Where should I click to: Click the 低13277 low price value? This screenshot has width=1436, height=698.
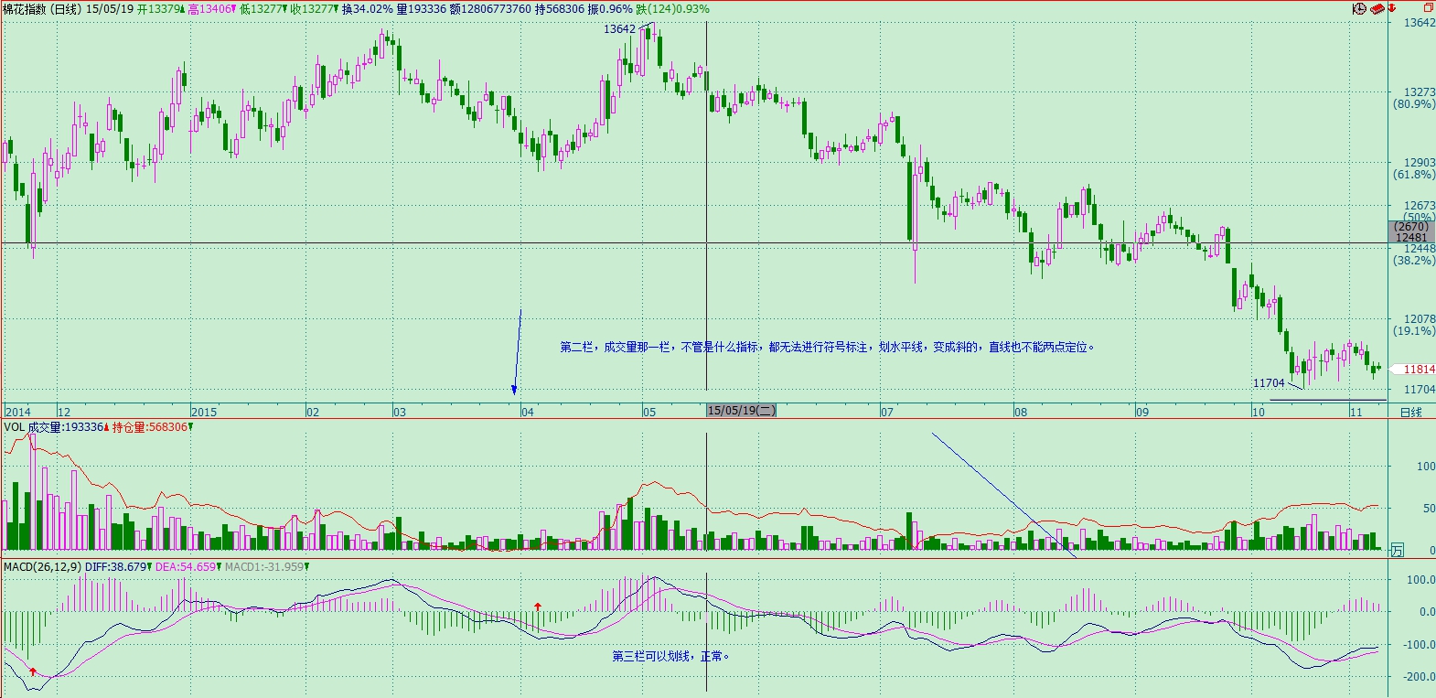click(x=263, y=8)
